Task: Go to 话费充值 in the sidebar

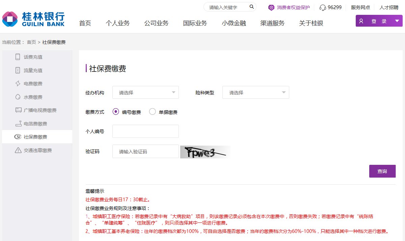Action: (33, 57)
